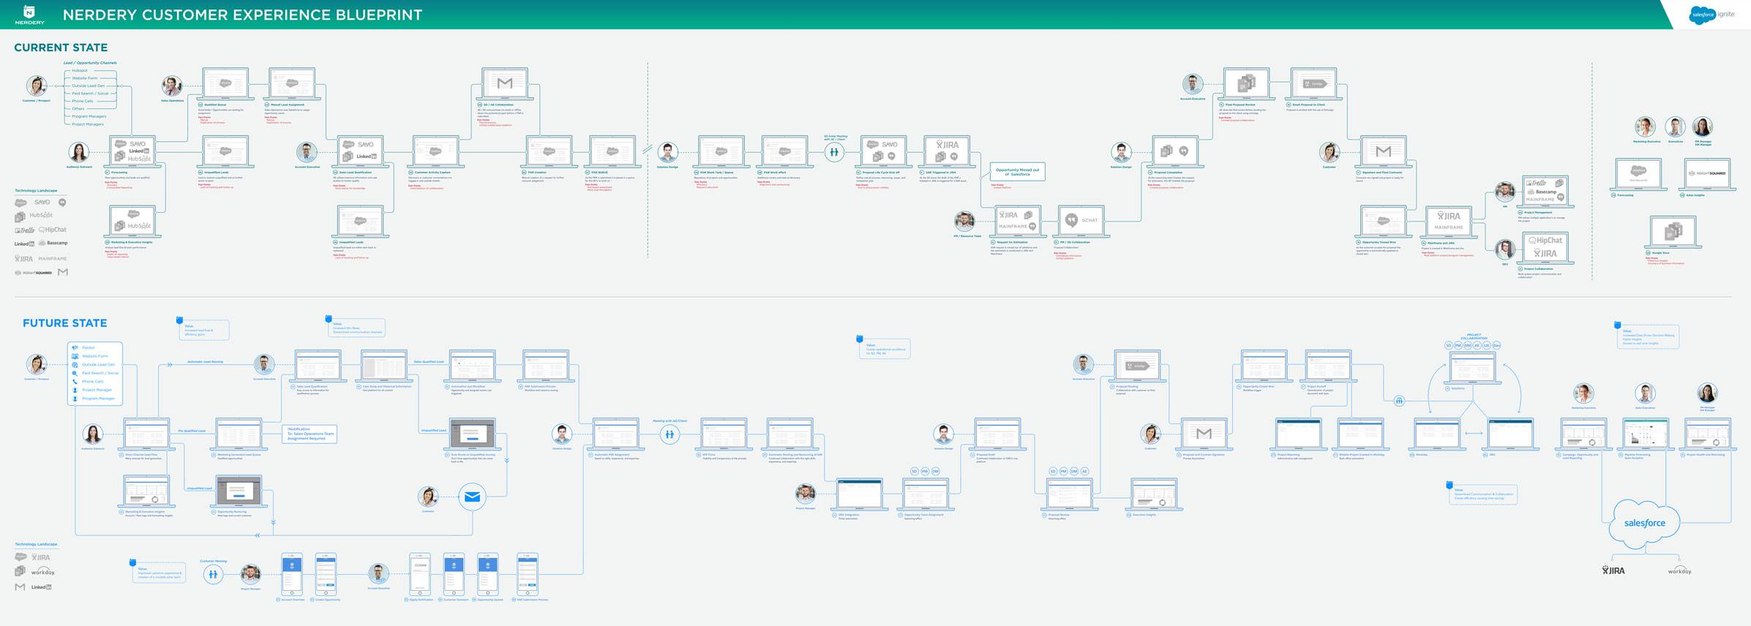Click the blue email envelope circle icon
Screen dimensions: 1751x626
point(472,497)
